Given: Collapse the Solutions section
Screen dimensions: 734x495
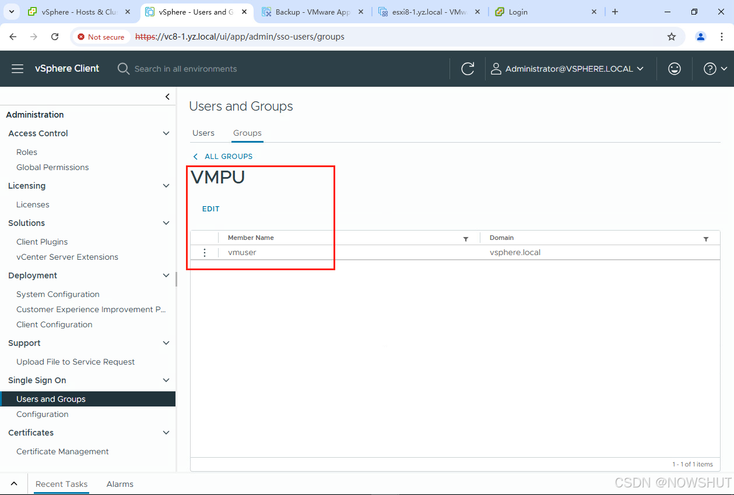Looking at the screenshot, I should [166, 223].
